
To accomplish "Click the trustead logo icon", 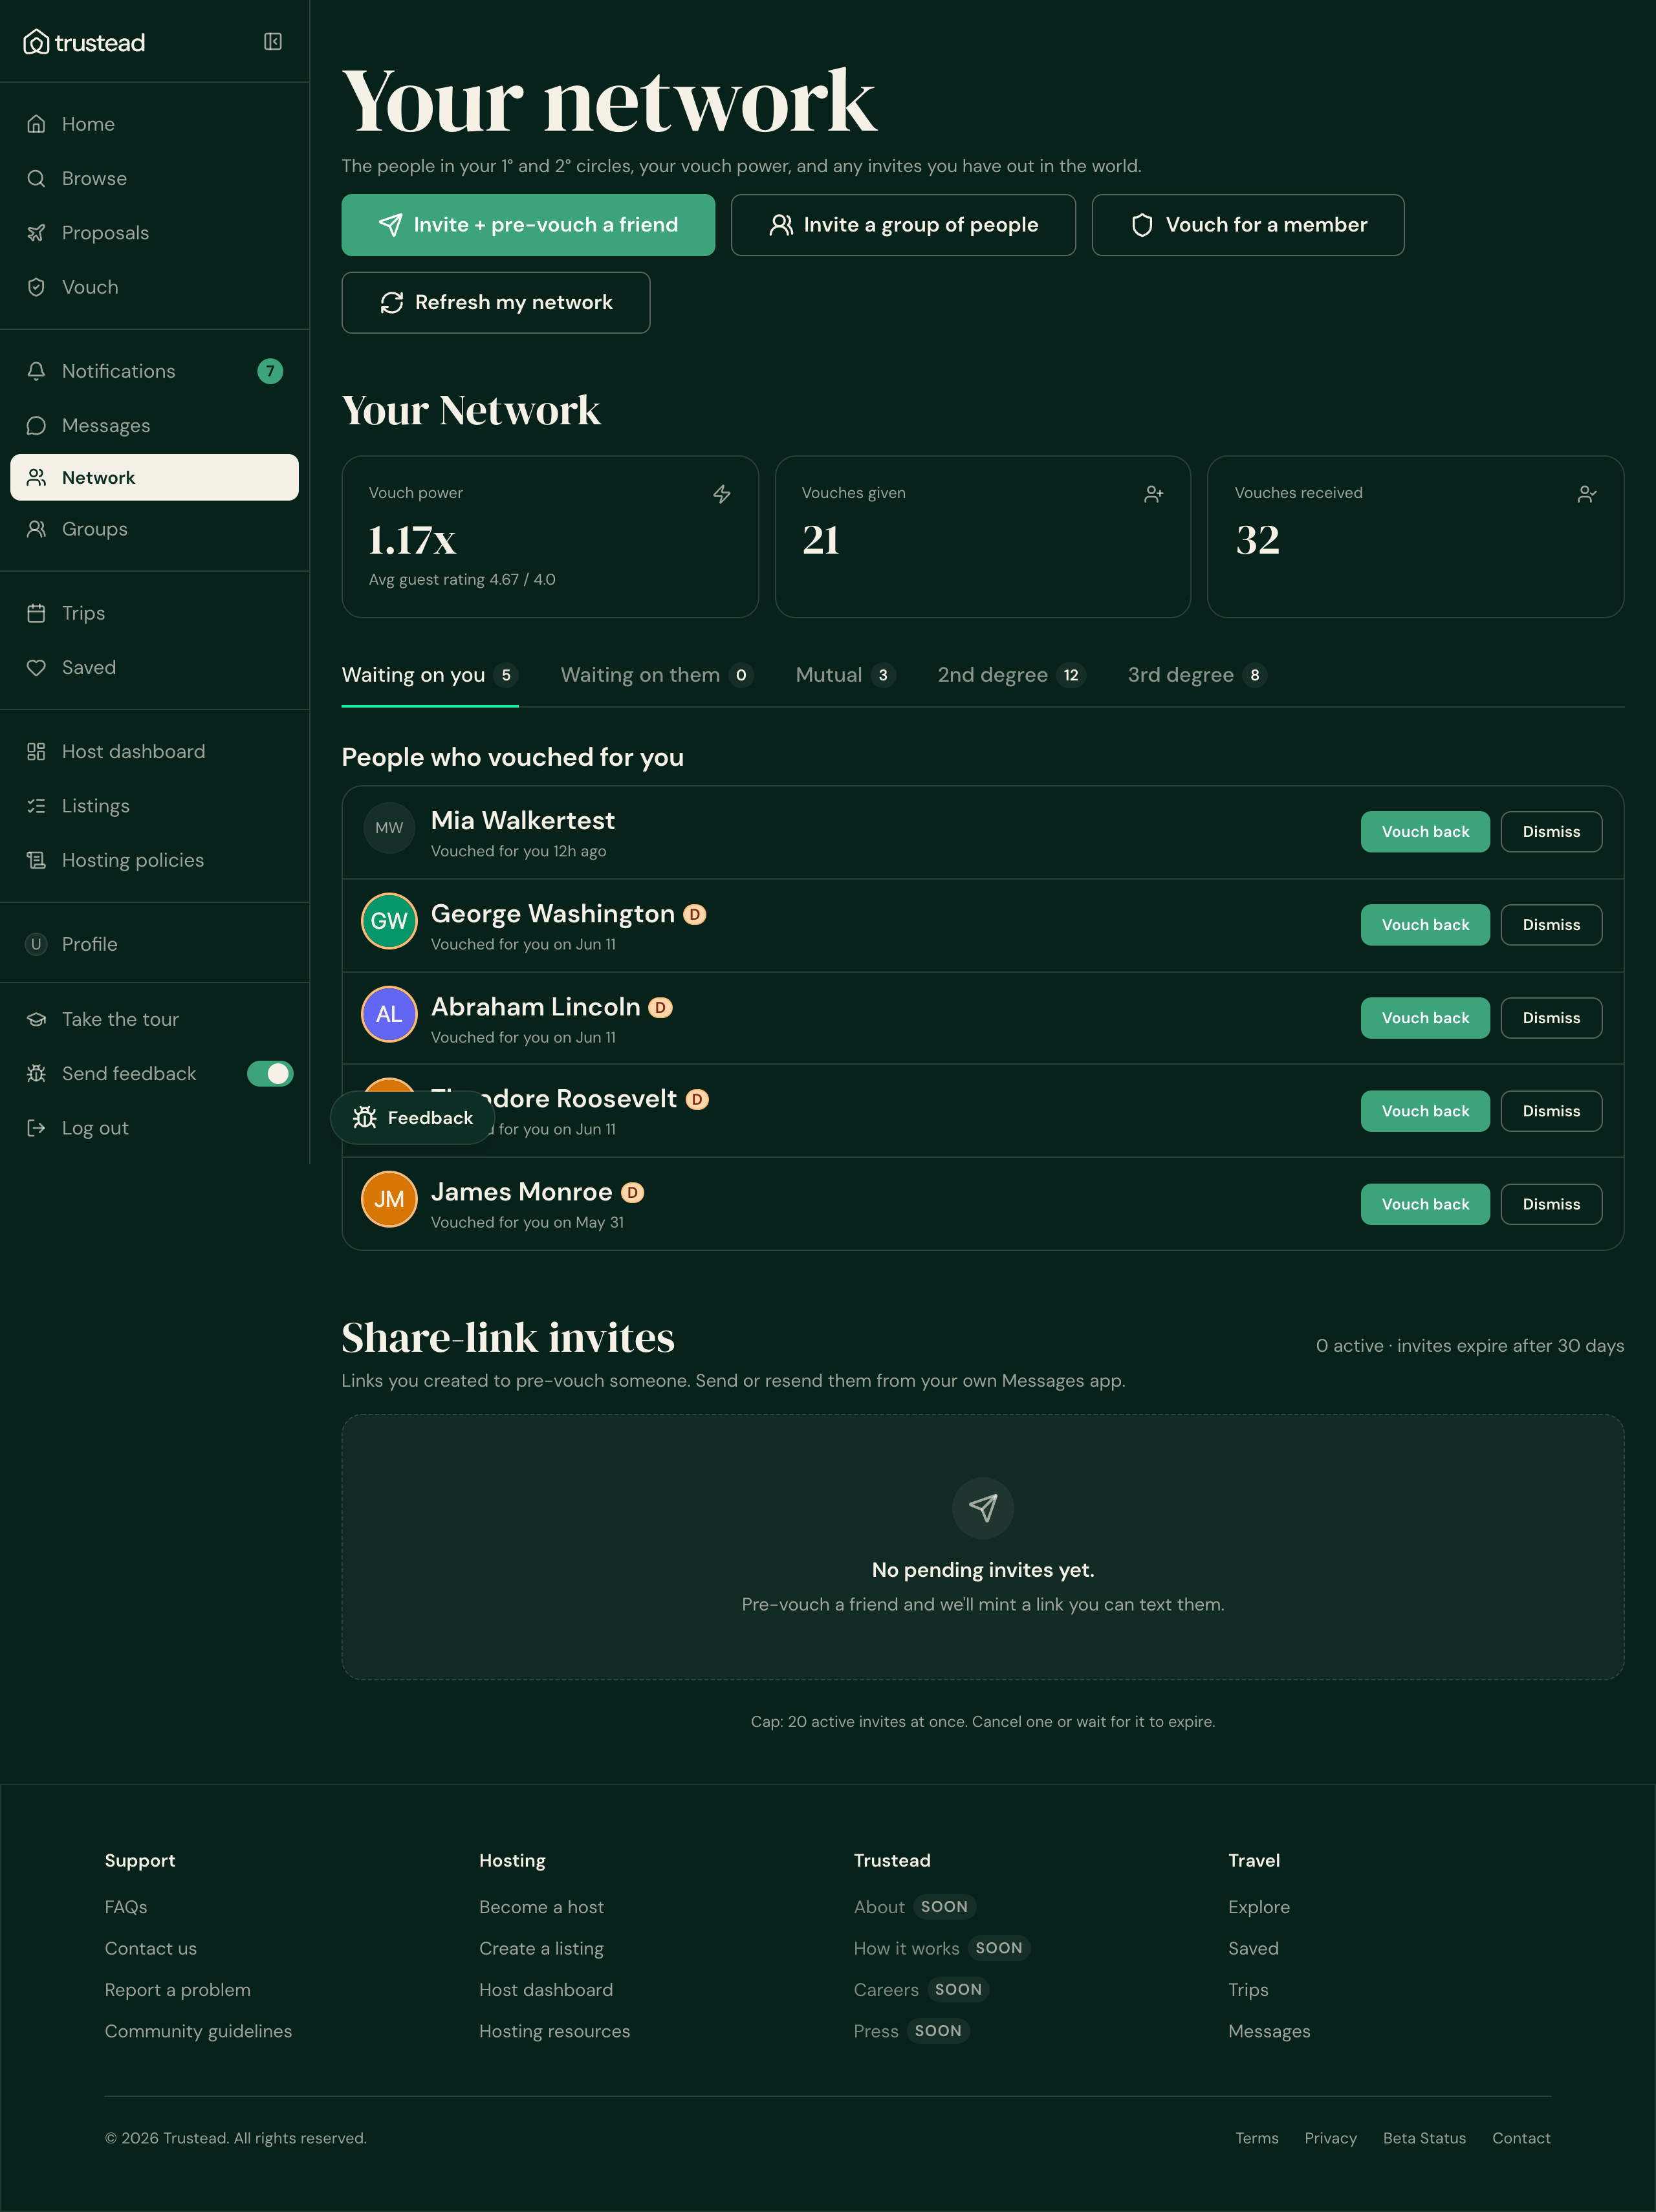I will tap(36, 42).
